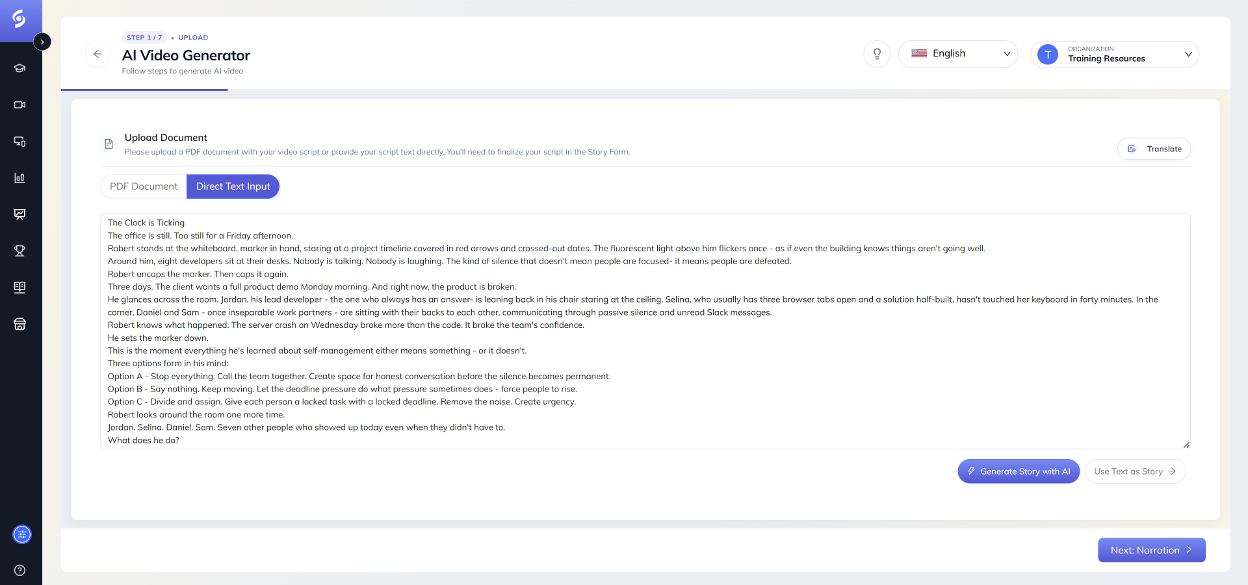Click the 'Option B - Say nothing' line
Viewport: 1248px width, 585px height.
(343, 389)
